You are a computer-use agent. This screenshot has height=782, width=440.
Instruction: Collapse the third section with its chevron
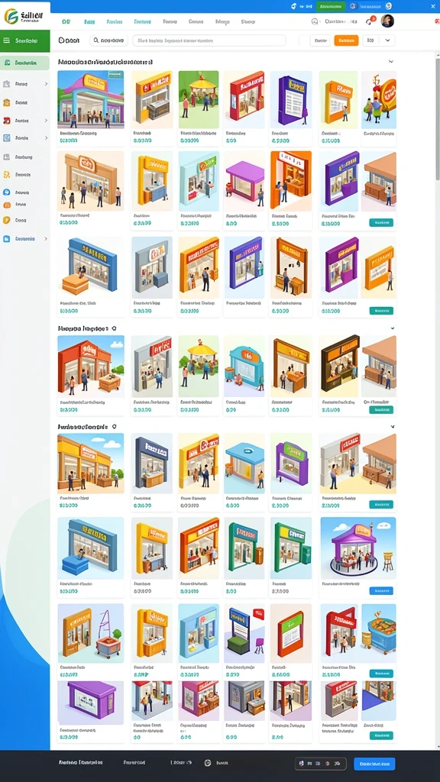point(393,427)
